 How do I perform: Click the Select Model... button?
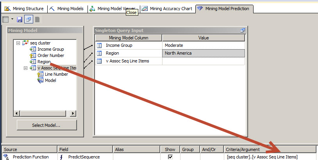(x=46, y=125)
